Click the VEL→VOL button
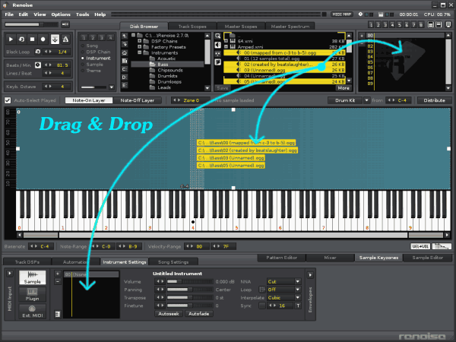The image size is (456, 342). [x=420, y=246]
